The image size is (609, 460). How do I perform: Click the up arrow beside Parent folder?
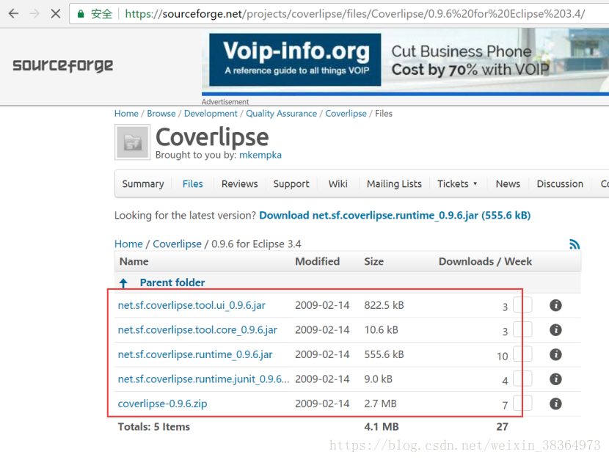point(123,283)
